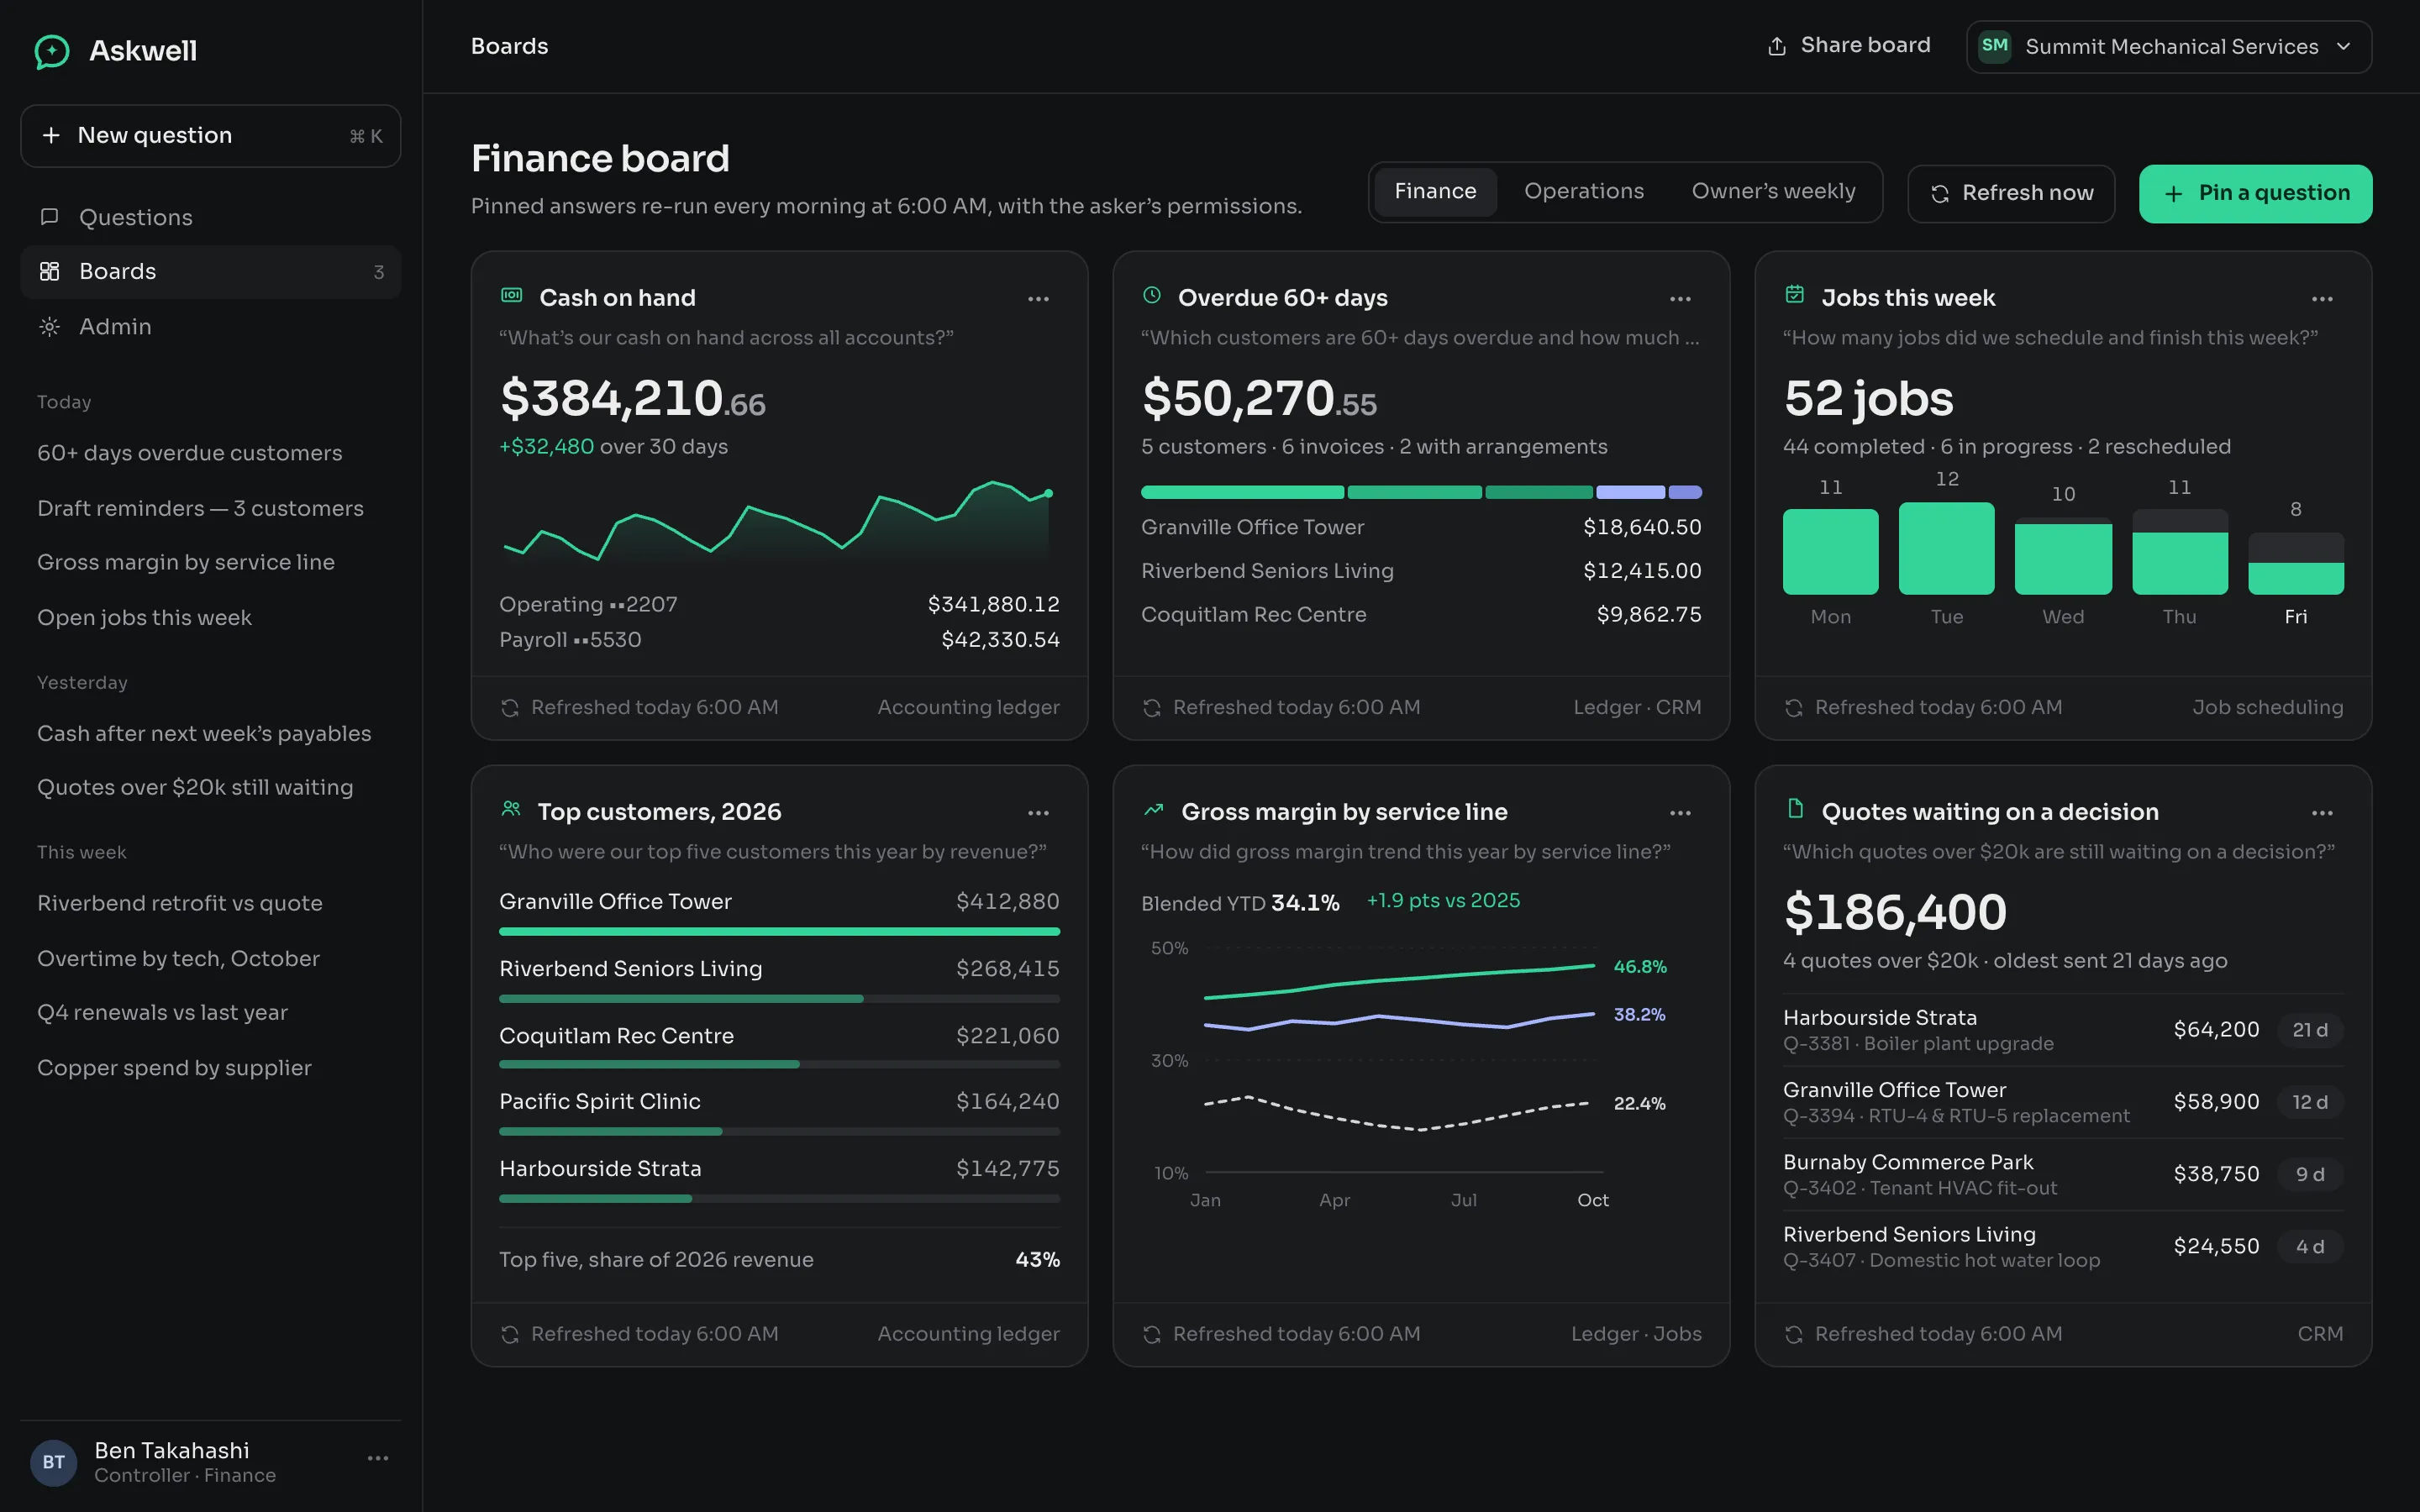Open the Summit Mechanical Services workspace dropdown

(x=2169, y=47)
